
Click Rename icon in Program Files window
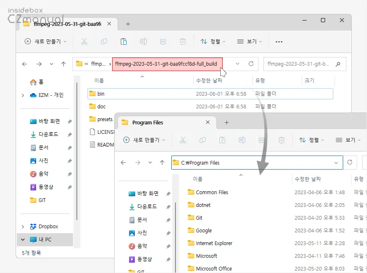coord(242,140)
